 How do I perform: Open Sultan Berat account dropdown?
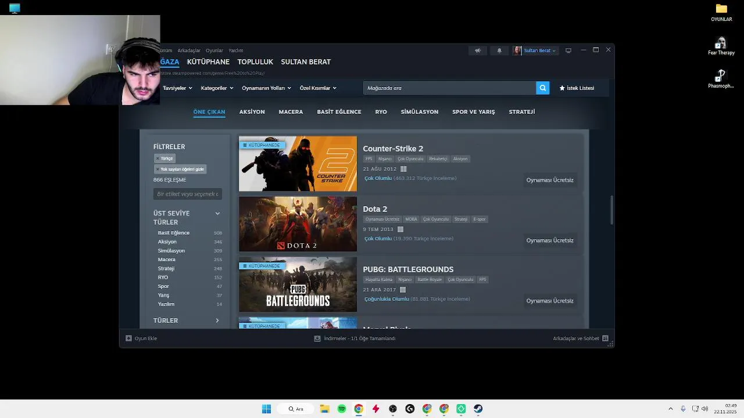539,51
